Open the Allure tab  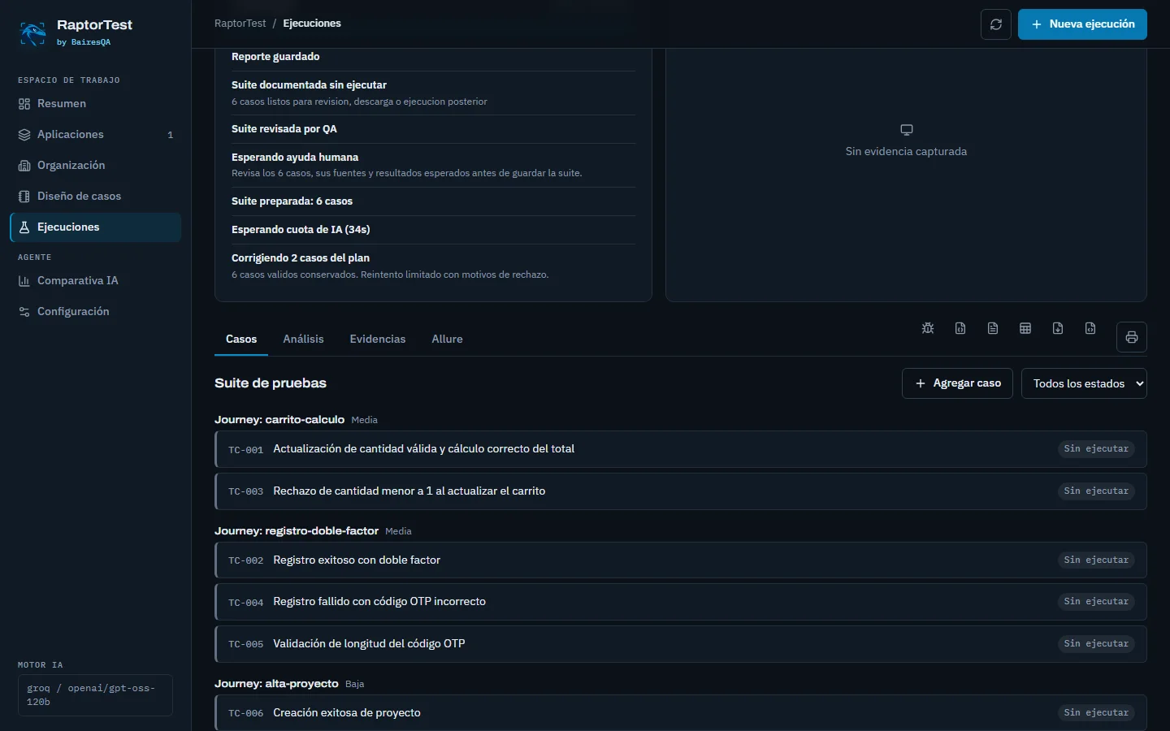point(447,340)
